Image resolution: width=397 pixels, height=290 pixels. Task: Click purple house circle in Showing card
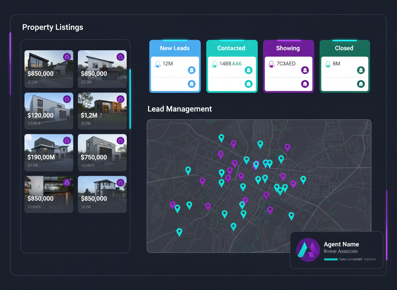(x=305, y=84)
